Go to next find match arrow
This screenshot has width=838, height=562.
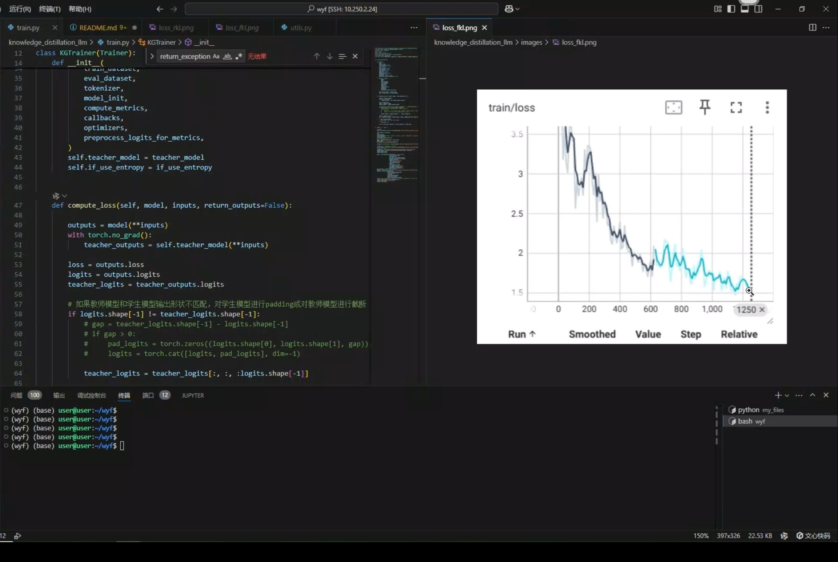(330, 56)
